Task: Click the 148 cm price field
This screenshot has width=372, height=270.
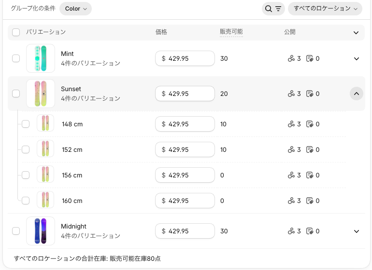Action: pos(185,124)
